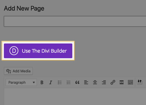Click inside the editor content area
Image resolution: width=146 pixels, height=105 pixels.
point(75,96)
